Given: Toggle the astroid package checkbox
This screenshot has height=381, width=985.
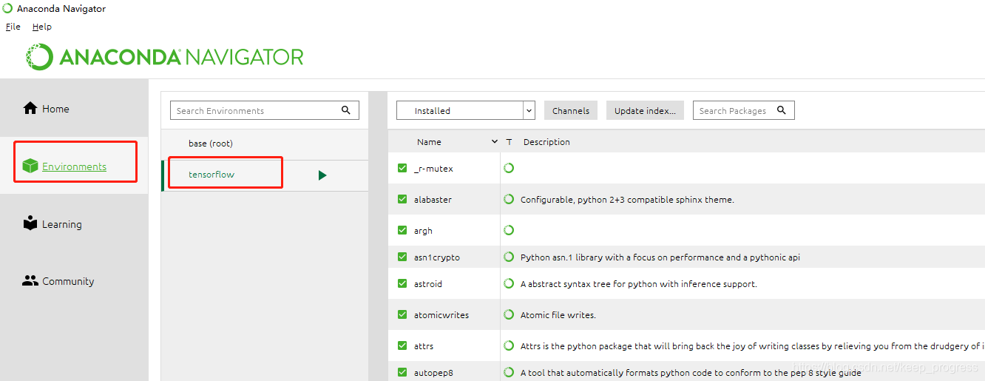Looking at the screenshot, I should (x=402, y=283).
